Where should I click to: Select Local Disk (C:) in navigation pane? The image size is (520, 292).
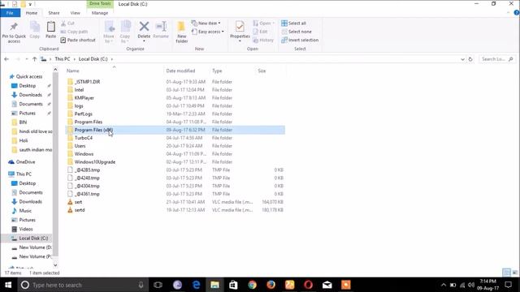pos(33,238)
